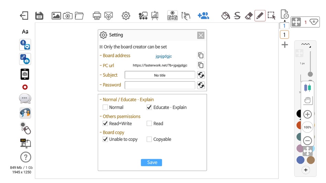Click the send mail envelope icon

108,16
